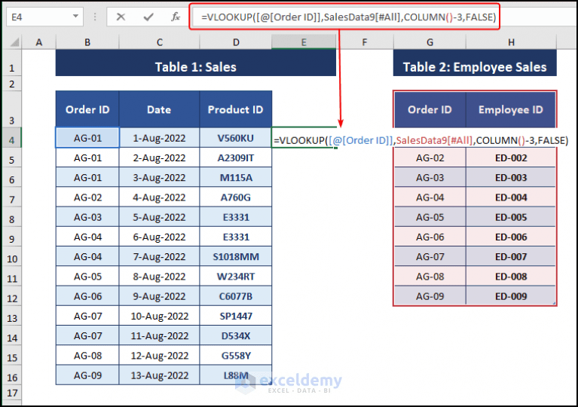Select column D header
The height and width of the screenshot is (407, 578).
pyautogui.click(x=236, y=42)
